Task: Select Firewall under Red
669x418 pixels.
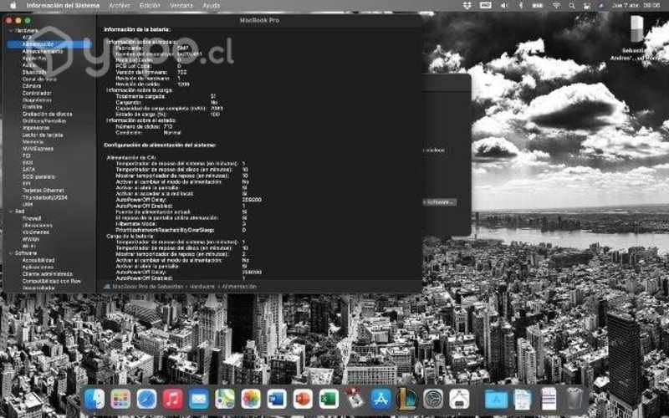Action: click(x=32, y=218)
